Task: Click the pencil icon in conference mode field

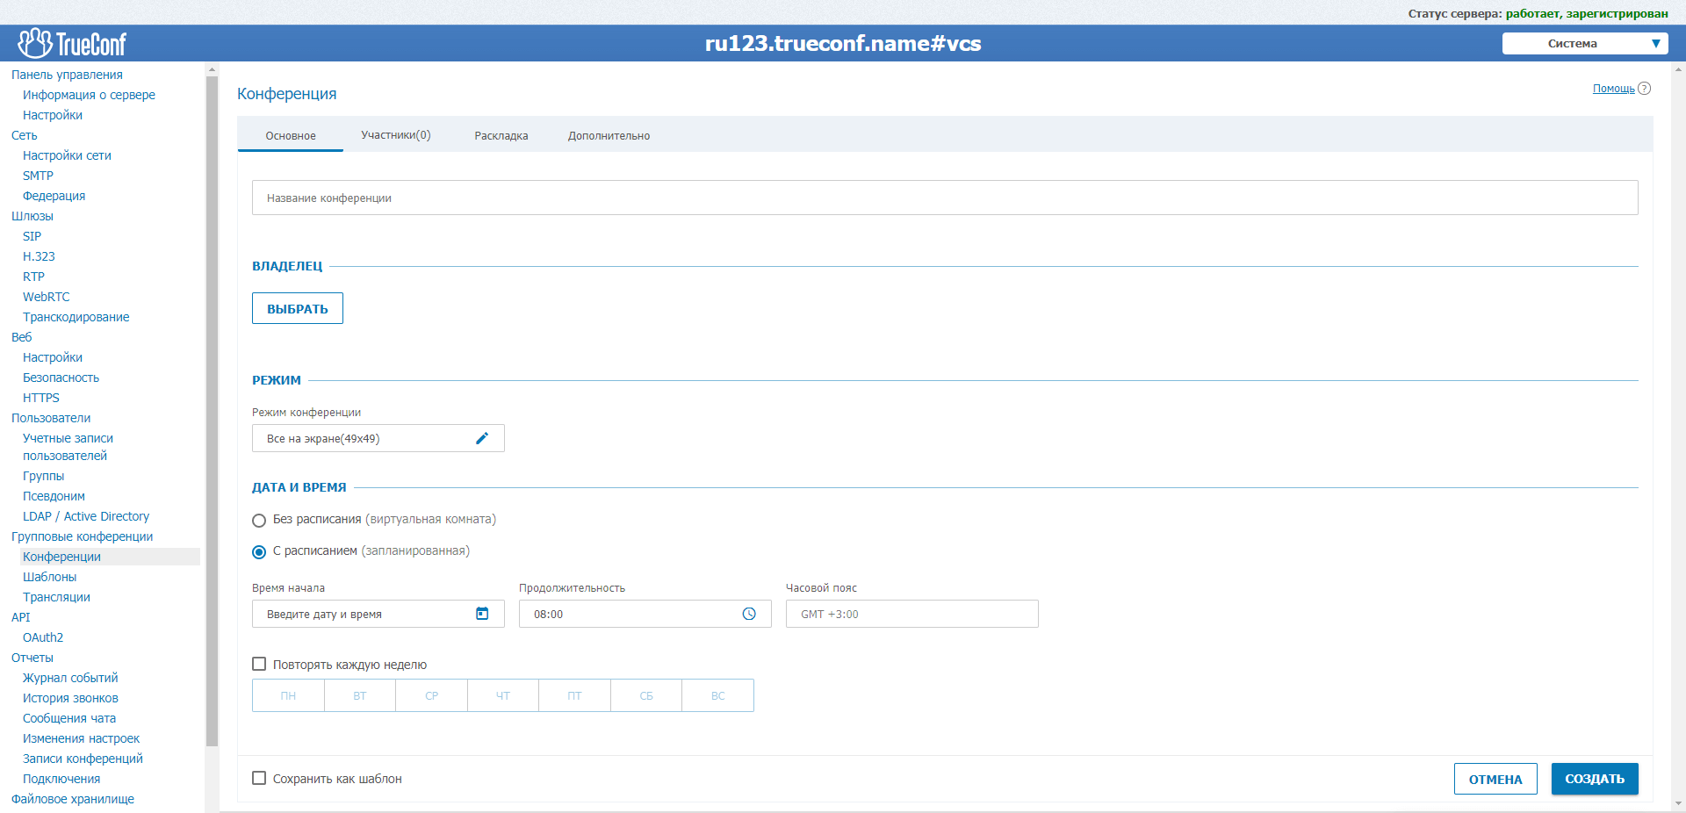Action: click(x=481, y=438)
